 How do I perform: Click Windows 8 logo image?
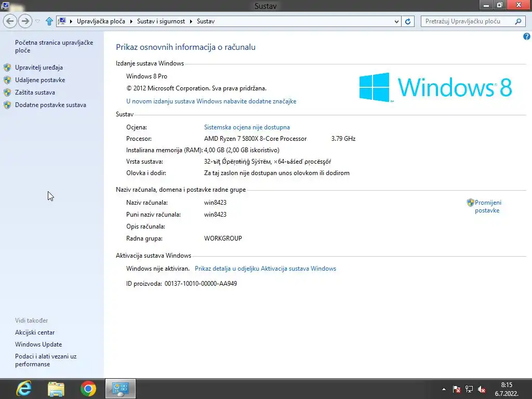(436, 87)
